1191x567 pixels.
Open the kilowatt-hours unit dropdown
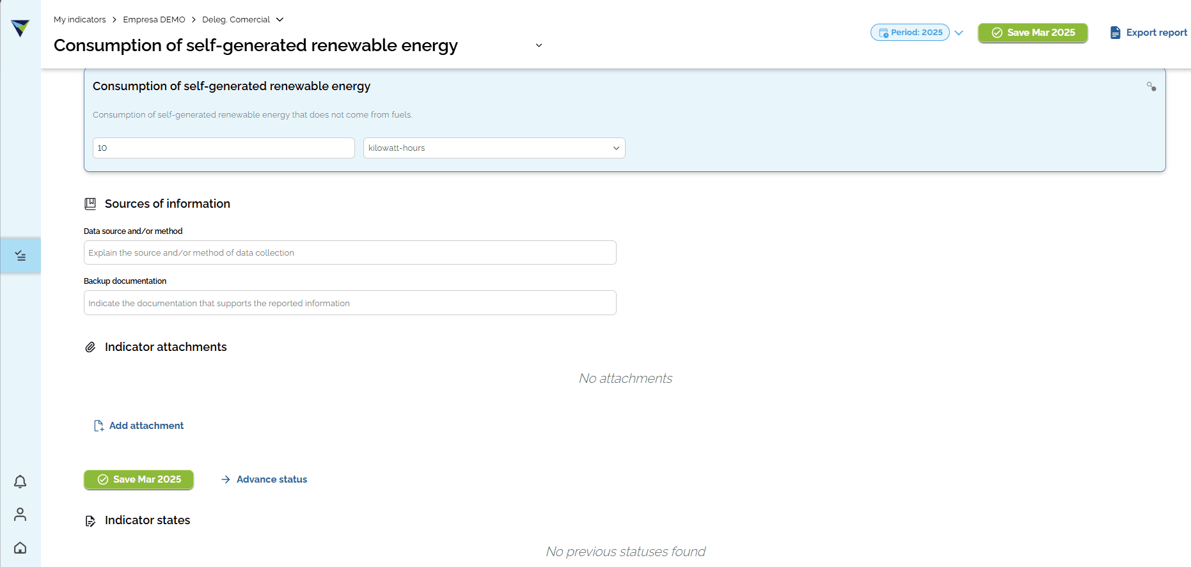[494, 148]
